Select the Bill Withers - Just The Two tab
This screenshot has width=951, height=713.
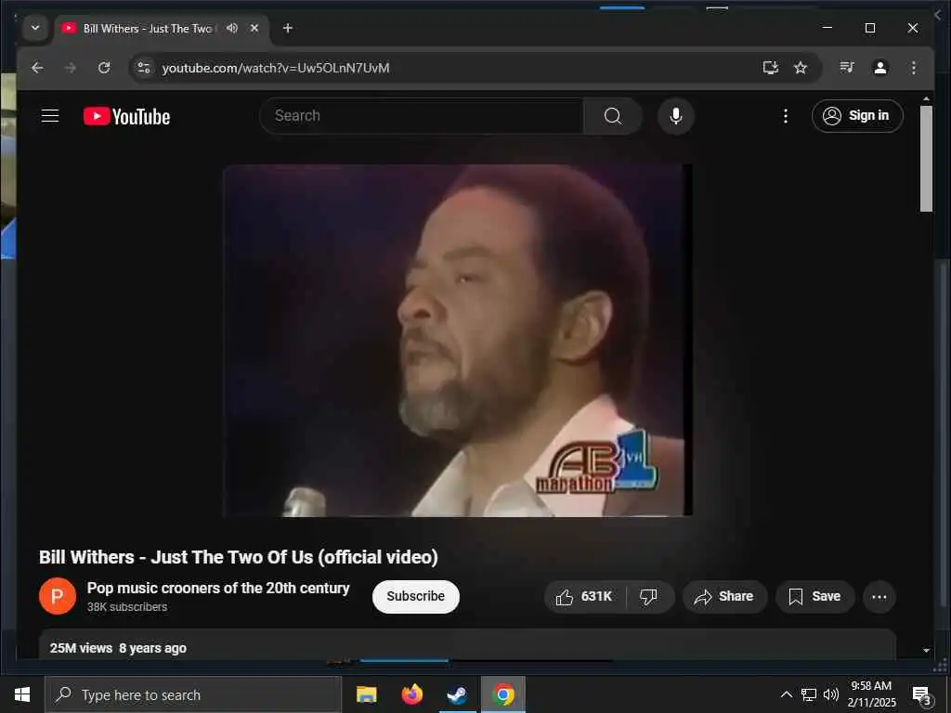148,29
